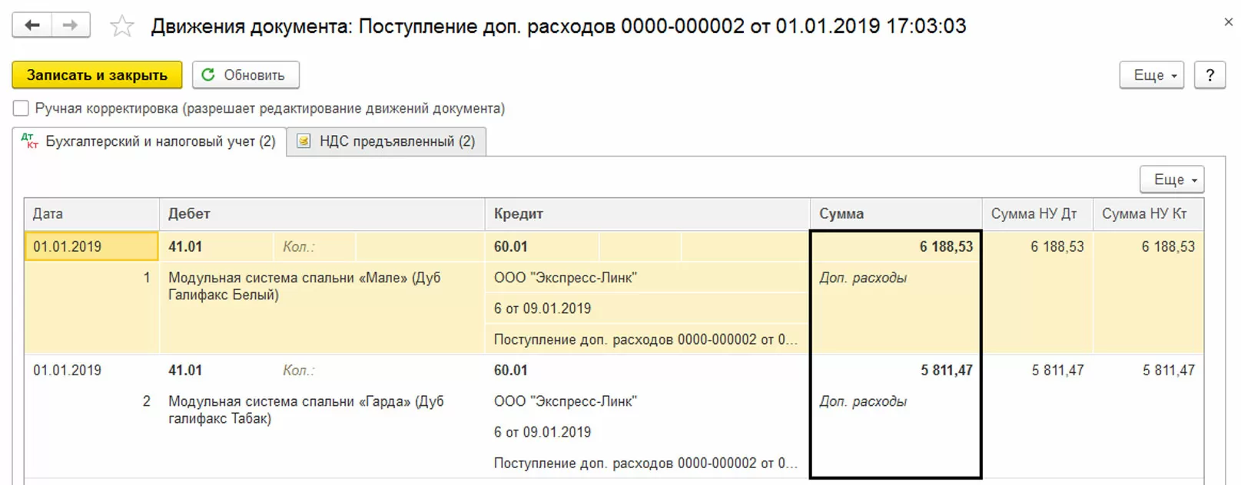Click the Дт/Кт accounting tab icon
The height and width of the screenshot is (485, 1241).
tap(29, 141)
